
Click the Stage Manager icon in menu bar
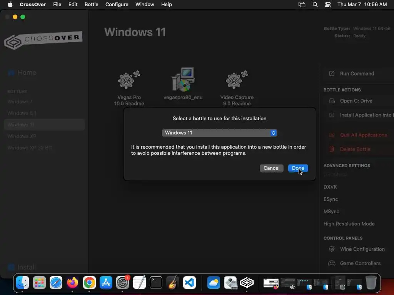[302, 5]
